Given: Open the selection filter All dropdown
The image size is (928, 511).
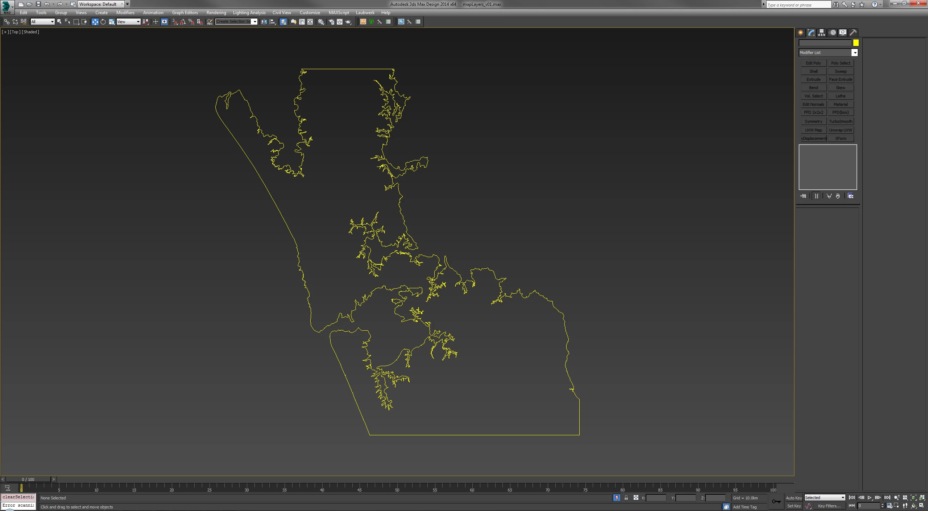Looking at the screenshot, I should click(42, 22).
